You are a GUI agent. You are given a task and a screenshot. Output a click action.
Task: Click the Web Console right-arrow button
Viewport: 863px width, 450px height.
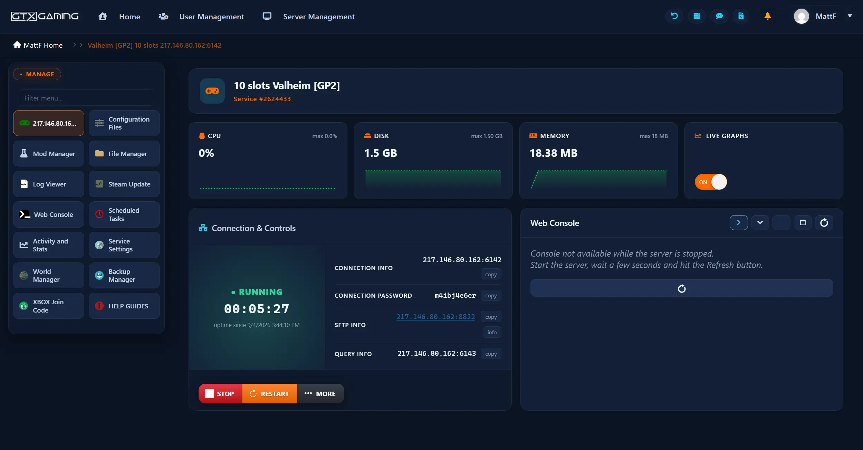pyautogui.click(x=739, y=223)
